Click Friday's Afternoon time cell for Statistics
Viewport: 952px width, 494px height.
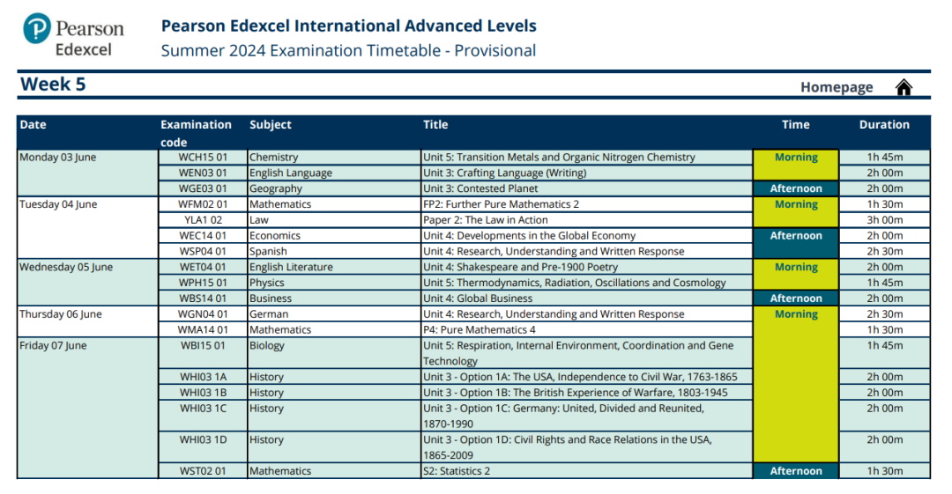(796, 471)
